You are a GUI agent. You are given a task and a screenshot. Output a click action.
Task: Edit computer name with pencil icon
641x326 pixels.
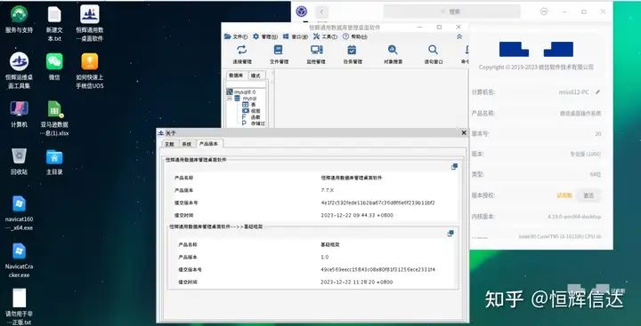pyautogui.click(x=597, y=92)
